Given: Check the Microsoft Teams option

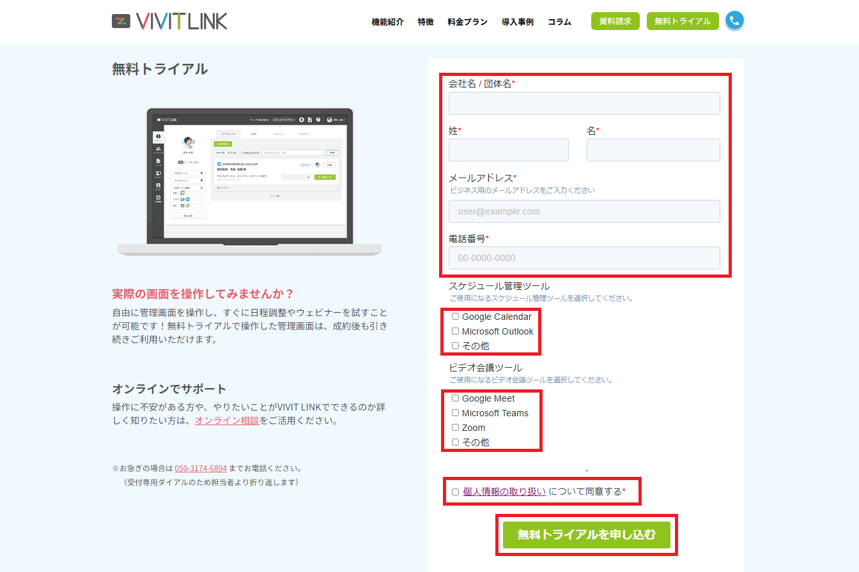Looking at the screenshot, I should click(x=455, y=412).
